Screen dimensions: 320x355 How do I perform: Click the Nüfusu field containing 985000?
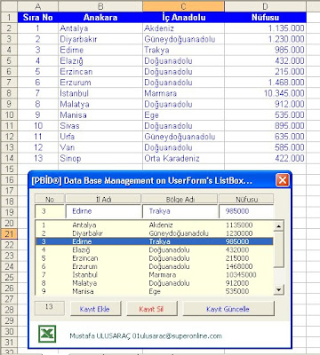[246, 211]
